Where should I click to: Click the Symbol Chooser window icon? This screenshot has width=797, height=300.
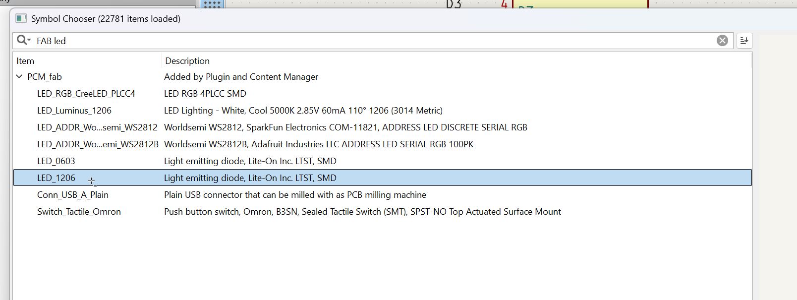(21, 19)
